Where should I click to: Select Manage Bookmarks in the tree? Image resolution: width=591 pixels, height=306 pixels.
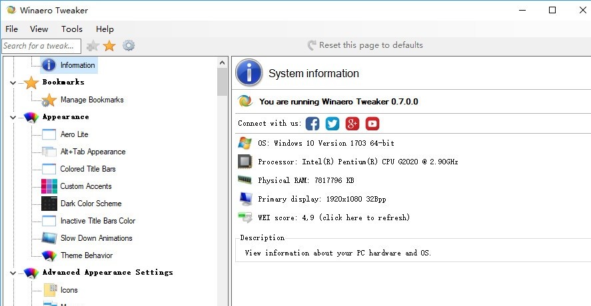click(x=92, y=100)
